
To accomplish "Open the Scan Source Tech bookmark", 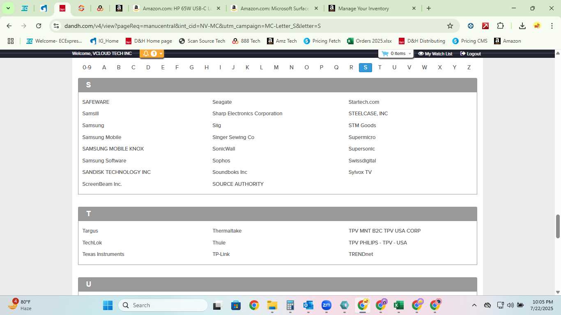I will click(x=202, y=41).
